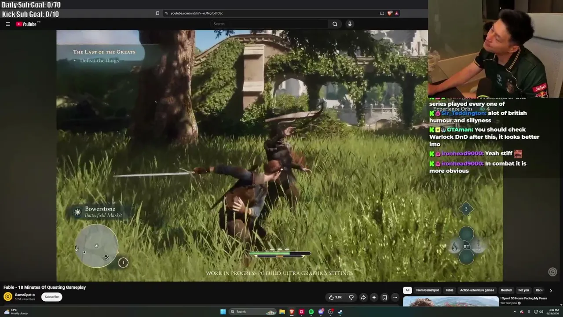Open the suggested video thumbnail in the sidebar
563x317 pixels.
tap(450, 302)
